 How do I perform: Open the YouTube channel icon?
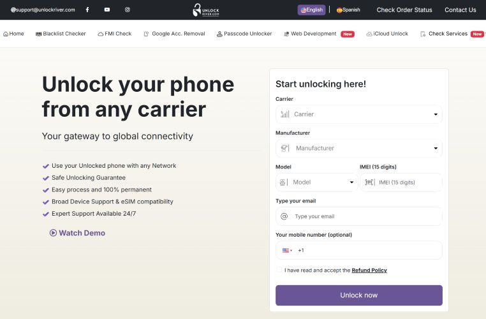[x=107, y=10]
